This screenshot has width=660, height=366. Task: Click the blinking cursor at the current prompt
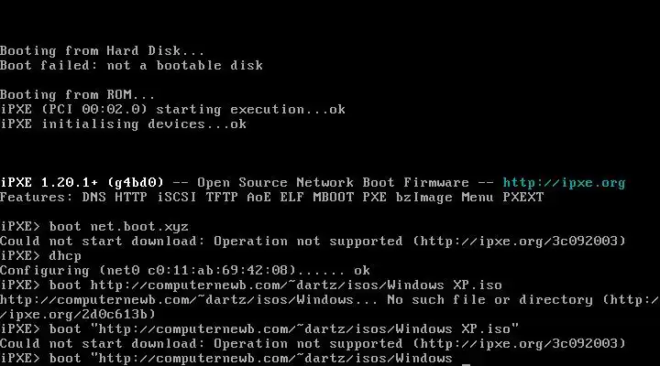(x=466, y=359)
